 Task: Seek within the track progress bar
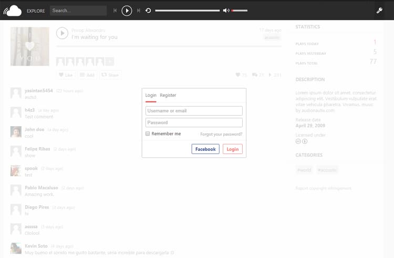pos(187,11)
